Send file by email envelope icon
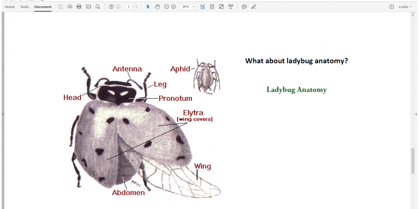Image resolution: width=419 pixels, height=209 pixels. point(88,7)
